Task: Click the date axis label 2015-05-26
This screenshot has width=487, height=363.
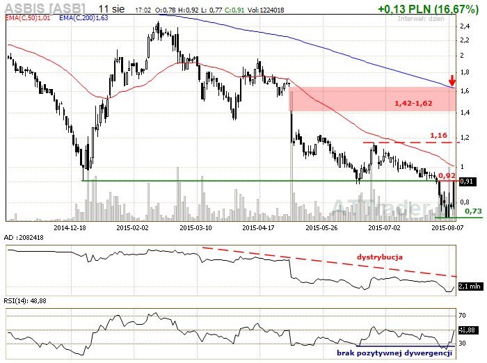Action: click(321, 228)
